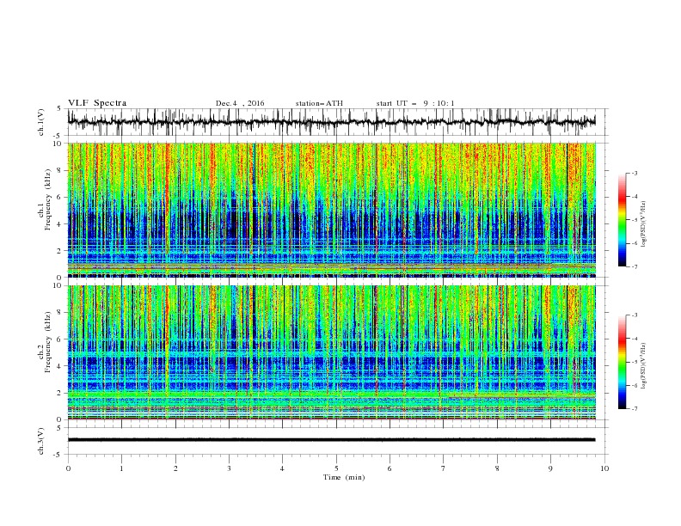The width and height of the screenshot is (681, 526).
Task: Click the "station=ATH" header label
Action: 319,103
